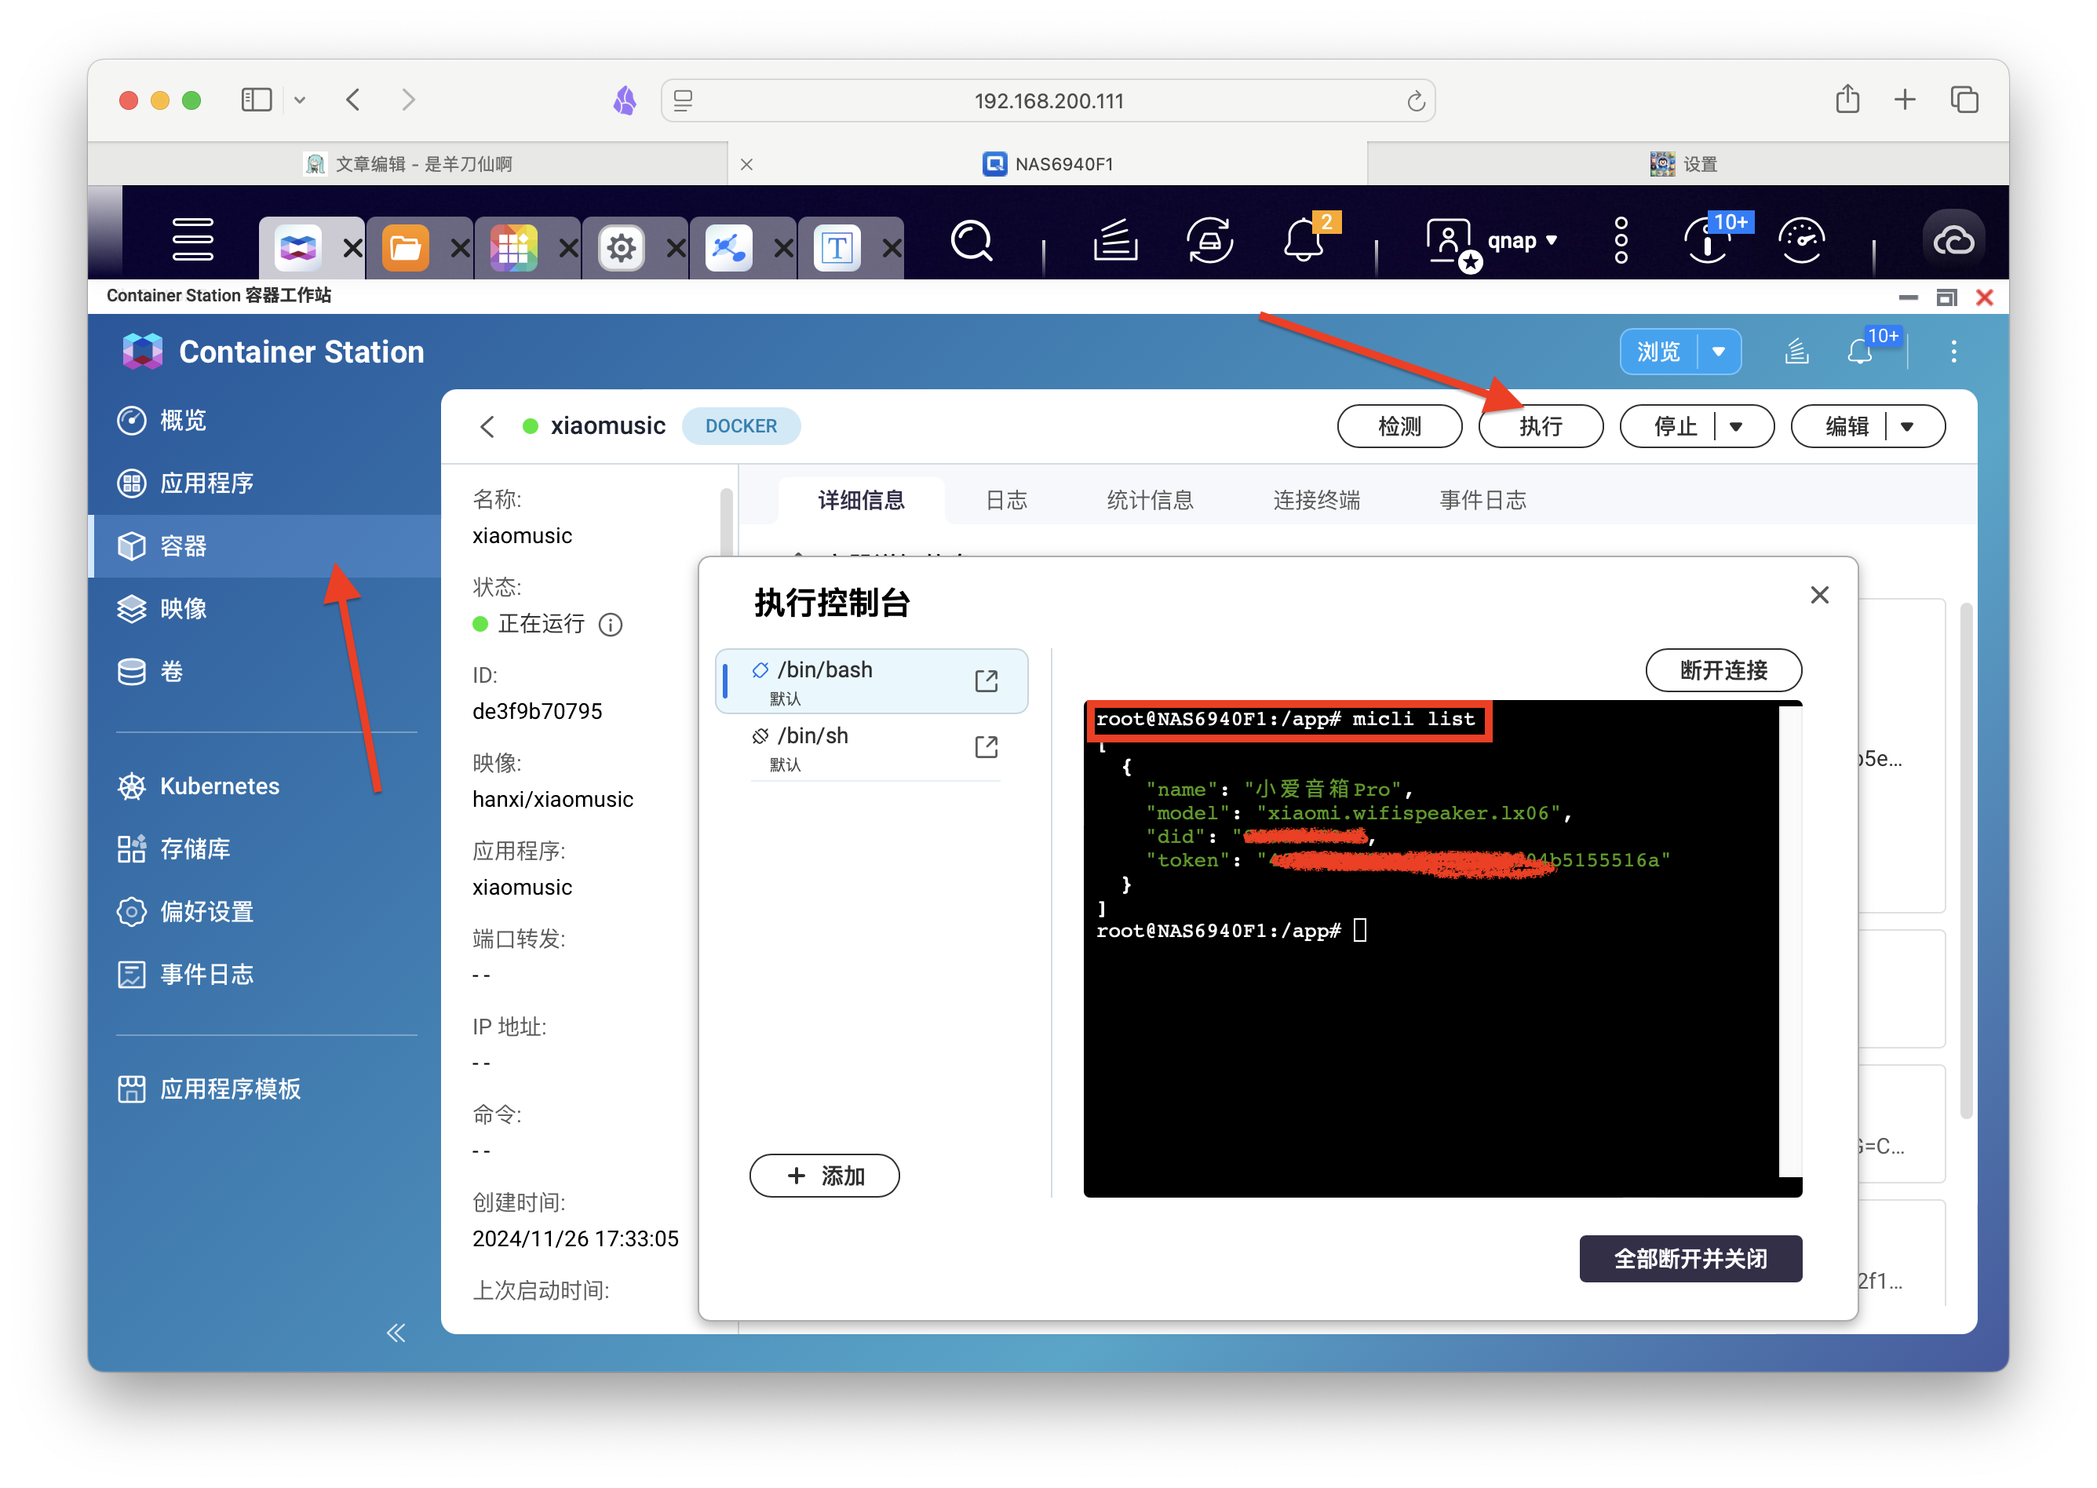Select the /bin/sh console session

[x=871, y=747]
